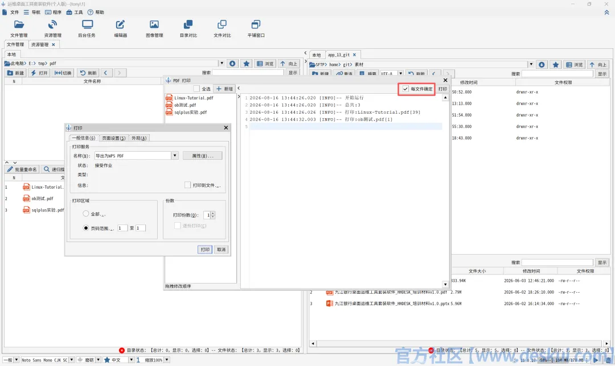Click 批量重命名 tool

coord(22,169)
